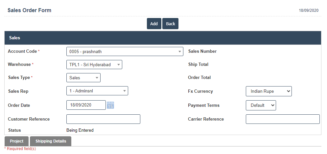Click the Account Code label
Screen dimensions: 327x154
22,51
